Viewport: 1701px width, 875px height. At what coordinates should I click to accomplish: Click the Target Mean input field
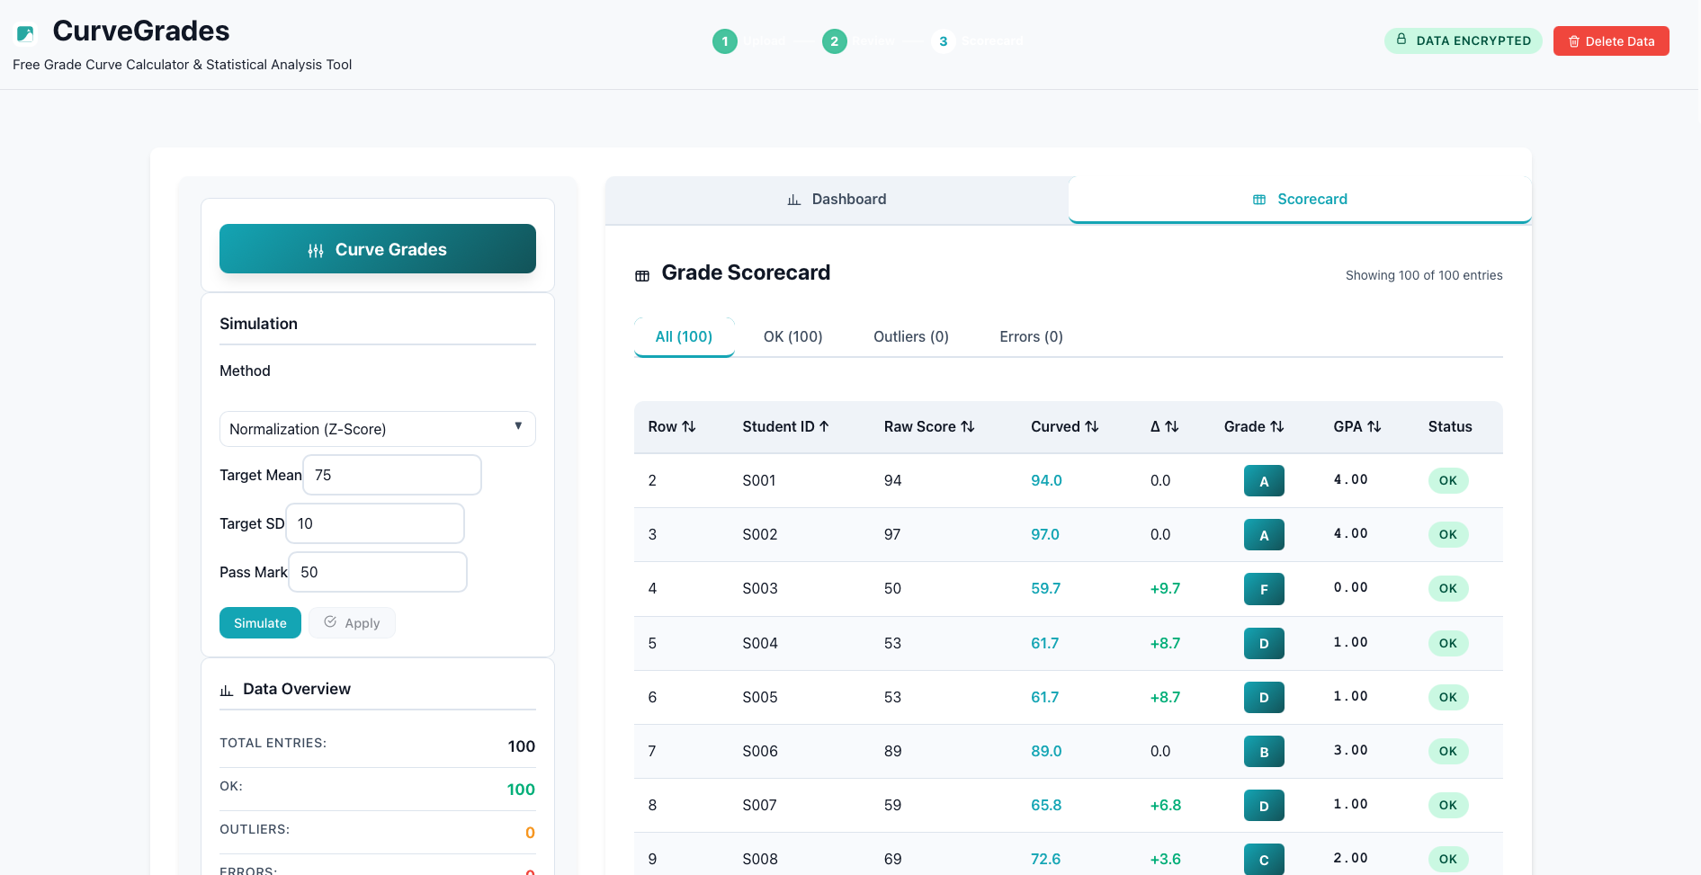coord(391,475)
